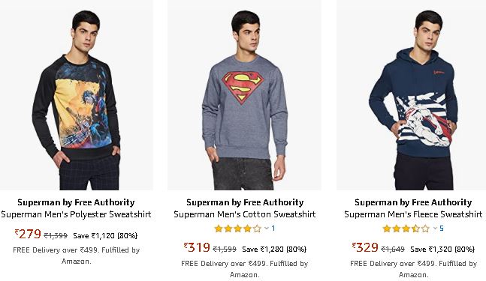
Task: Expand rating dropdown arrow for Fleece Sweatshirt
Action: click(435, 229)
